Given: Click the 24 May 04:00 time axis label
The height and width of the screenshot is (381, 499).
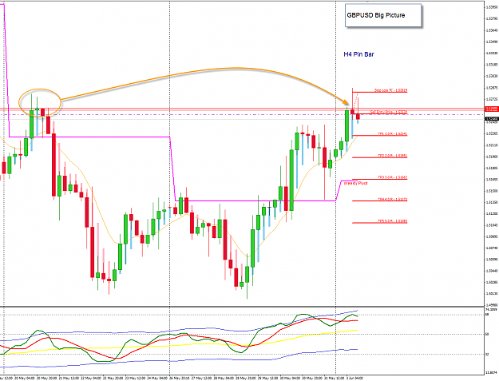Looking at the screenshot, I should click(x=156, y=378).
